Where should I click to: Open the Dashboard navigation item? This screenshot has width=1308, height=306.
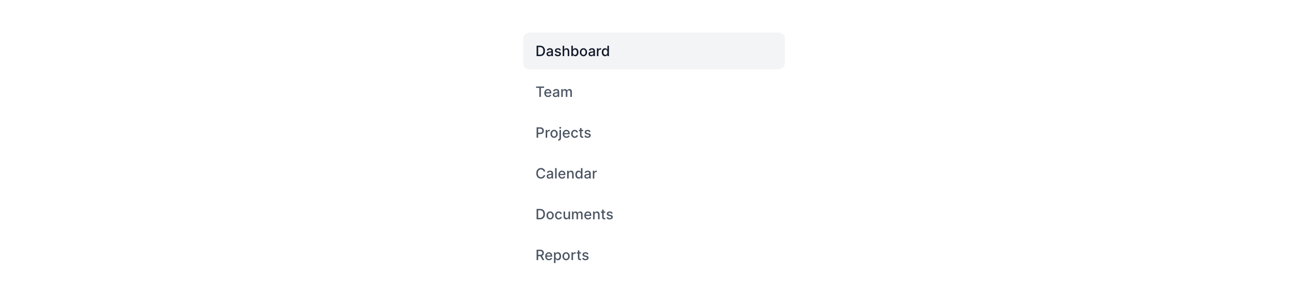point(572,51)
